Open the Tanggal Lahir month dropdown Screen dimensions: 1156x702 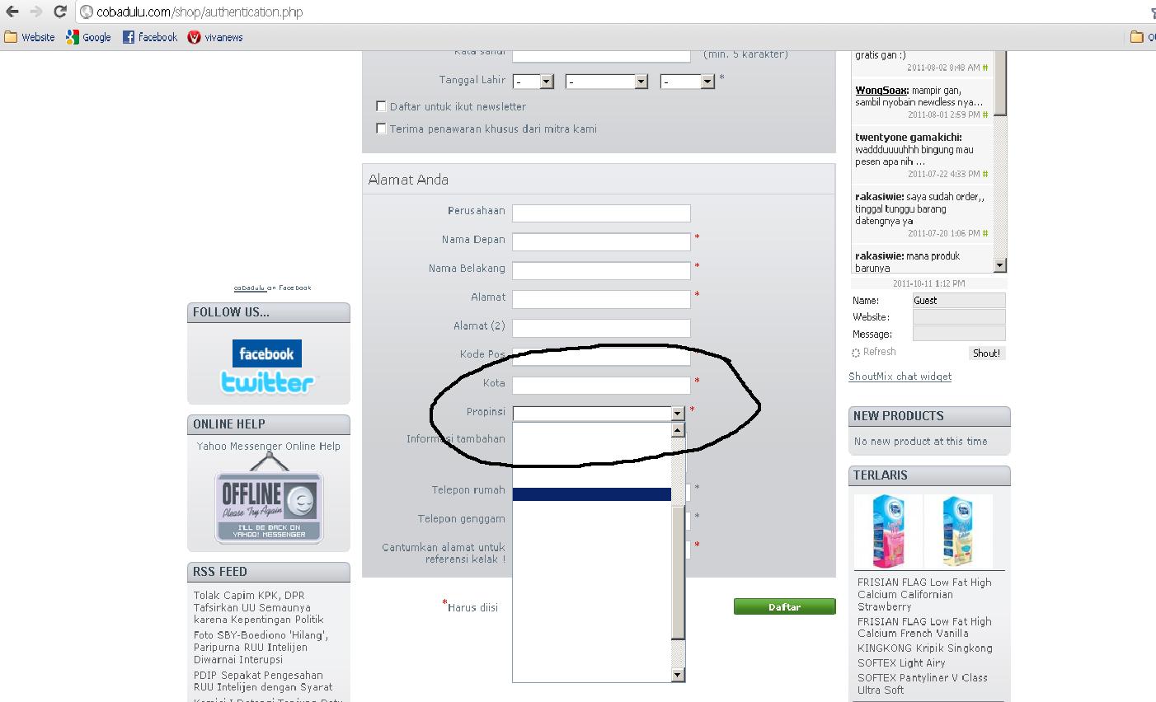tap(607, 82)
